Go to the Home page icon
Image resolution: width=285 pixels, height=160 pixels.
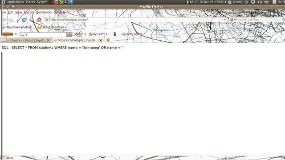coord(39,20)
